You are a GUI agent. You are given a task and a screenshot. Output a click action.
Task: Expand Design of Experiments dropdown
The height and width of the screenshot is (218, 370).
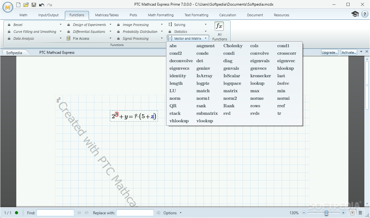[x=110, y=24]
